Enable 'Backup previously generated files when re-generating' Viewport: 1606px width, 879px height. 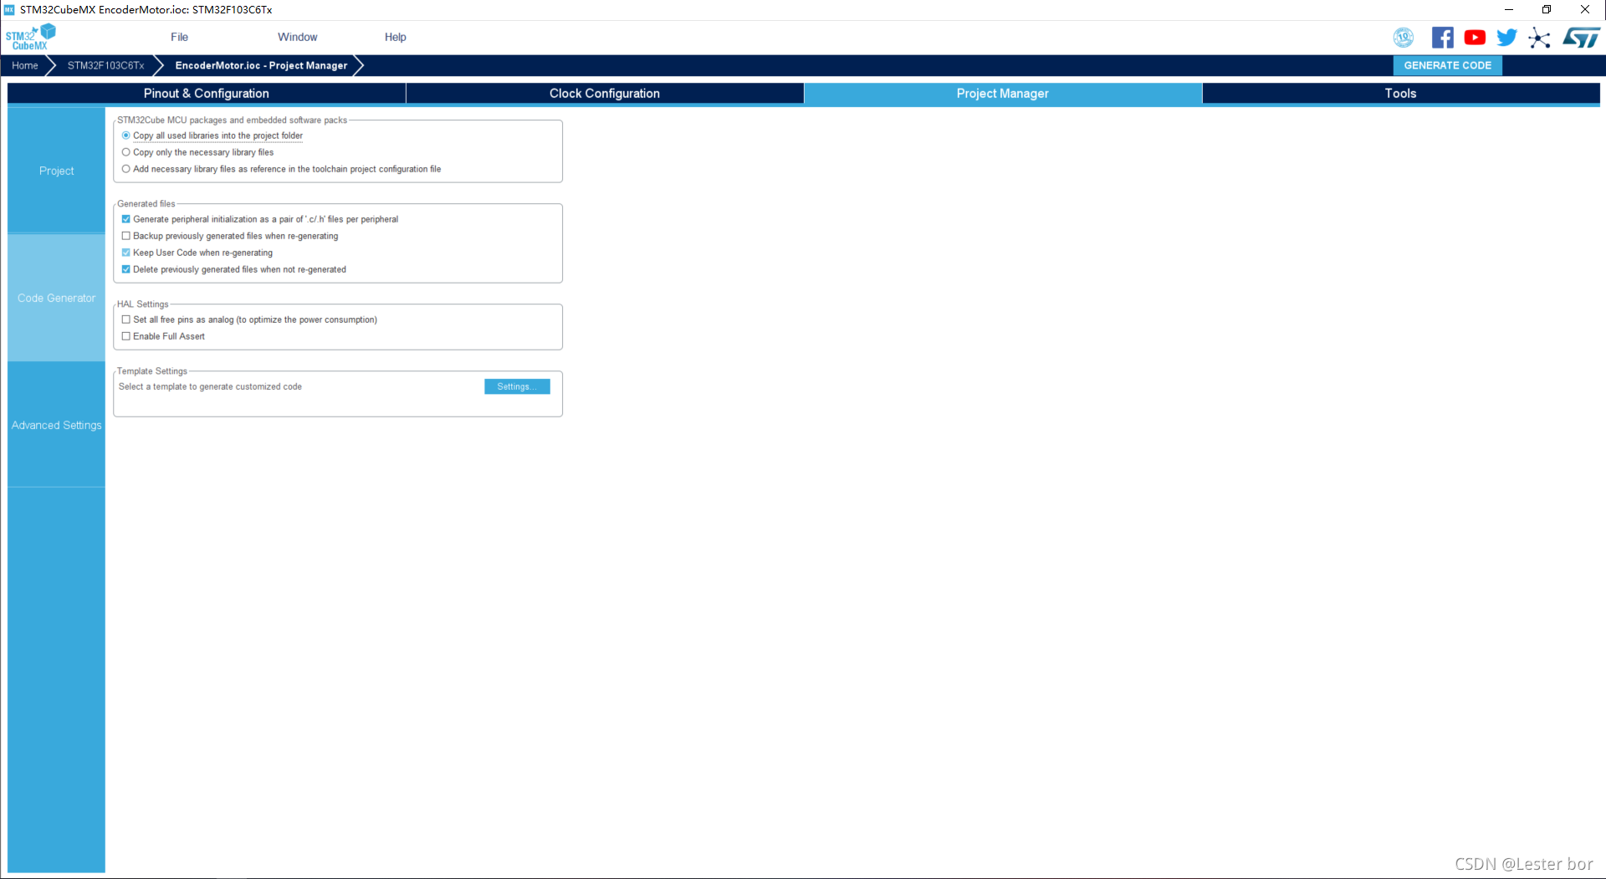point(126,236)
